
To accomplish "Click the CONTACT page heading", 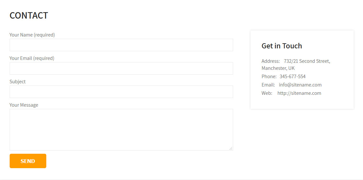I will (29, 15).
